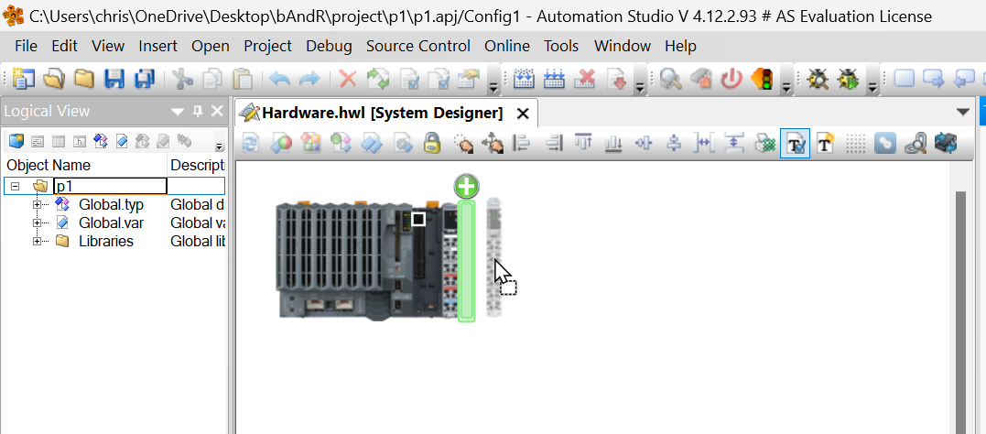Viewport: 986px width, 434px height.
Task: Click the Description column header
Action: point(198,166)
